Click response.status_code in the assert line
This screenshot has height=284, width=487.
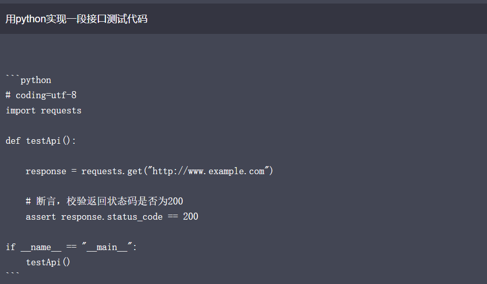[x=112, y=217]
